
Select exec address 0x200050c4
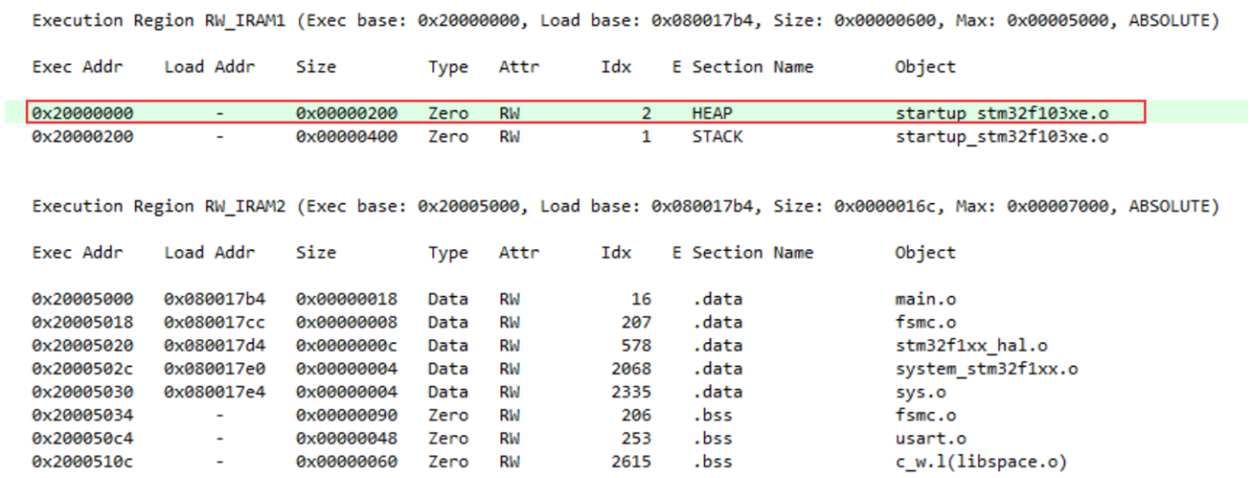(x=82, y=439)
